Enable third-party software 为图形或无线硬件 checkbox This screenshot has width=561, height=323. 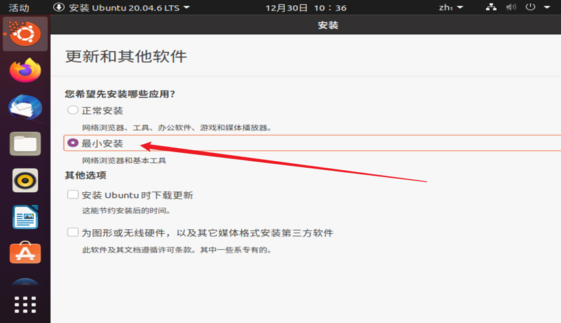pos(73,232)
